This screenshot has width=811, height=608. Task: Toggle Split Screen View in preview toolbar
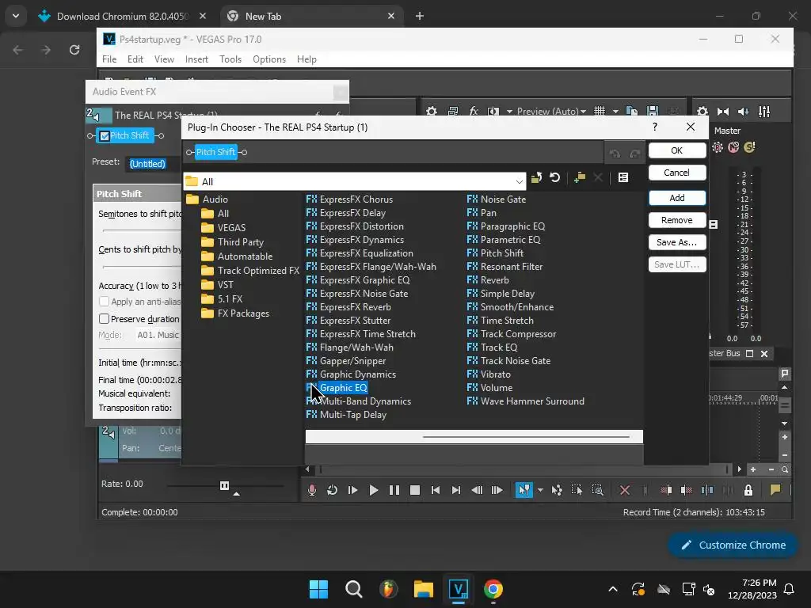click(x=493, y=112)
